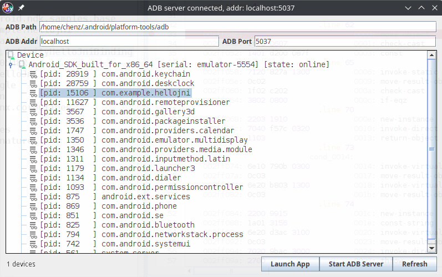
Task: Collapse the Android_SDK_built_for_x86_64 device node
Action: click(11, 65)
